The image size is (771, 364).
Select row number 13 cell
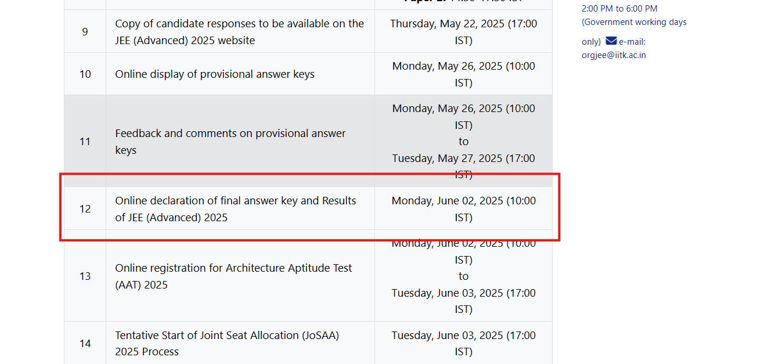click(85, 276)
